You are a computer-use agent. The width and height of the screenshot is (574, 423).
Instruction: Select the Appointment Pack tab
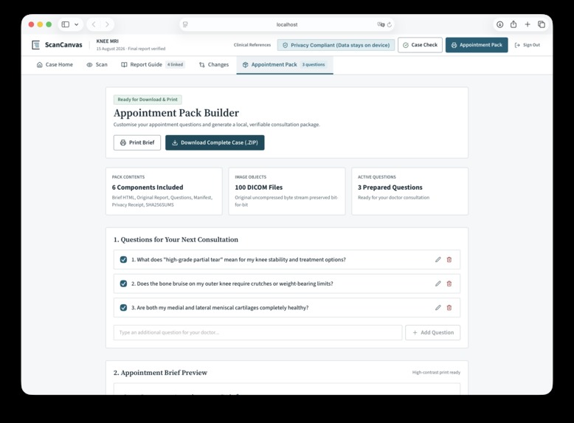point(285,65)
